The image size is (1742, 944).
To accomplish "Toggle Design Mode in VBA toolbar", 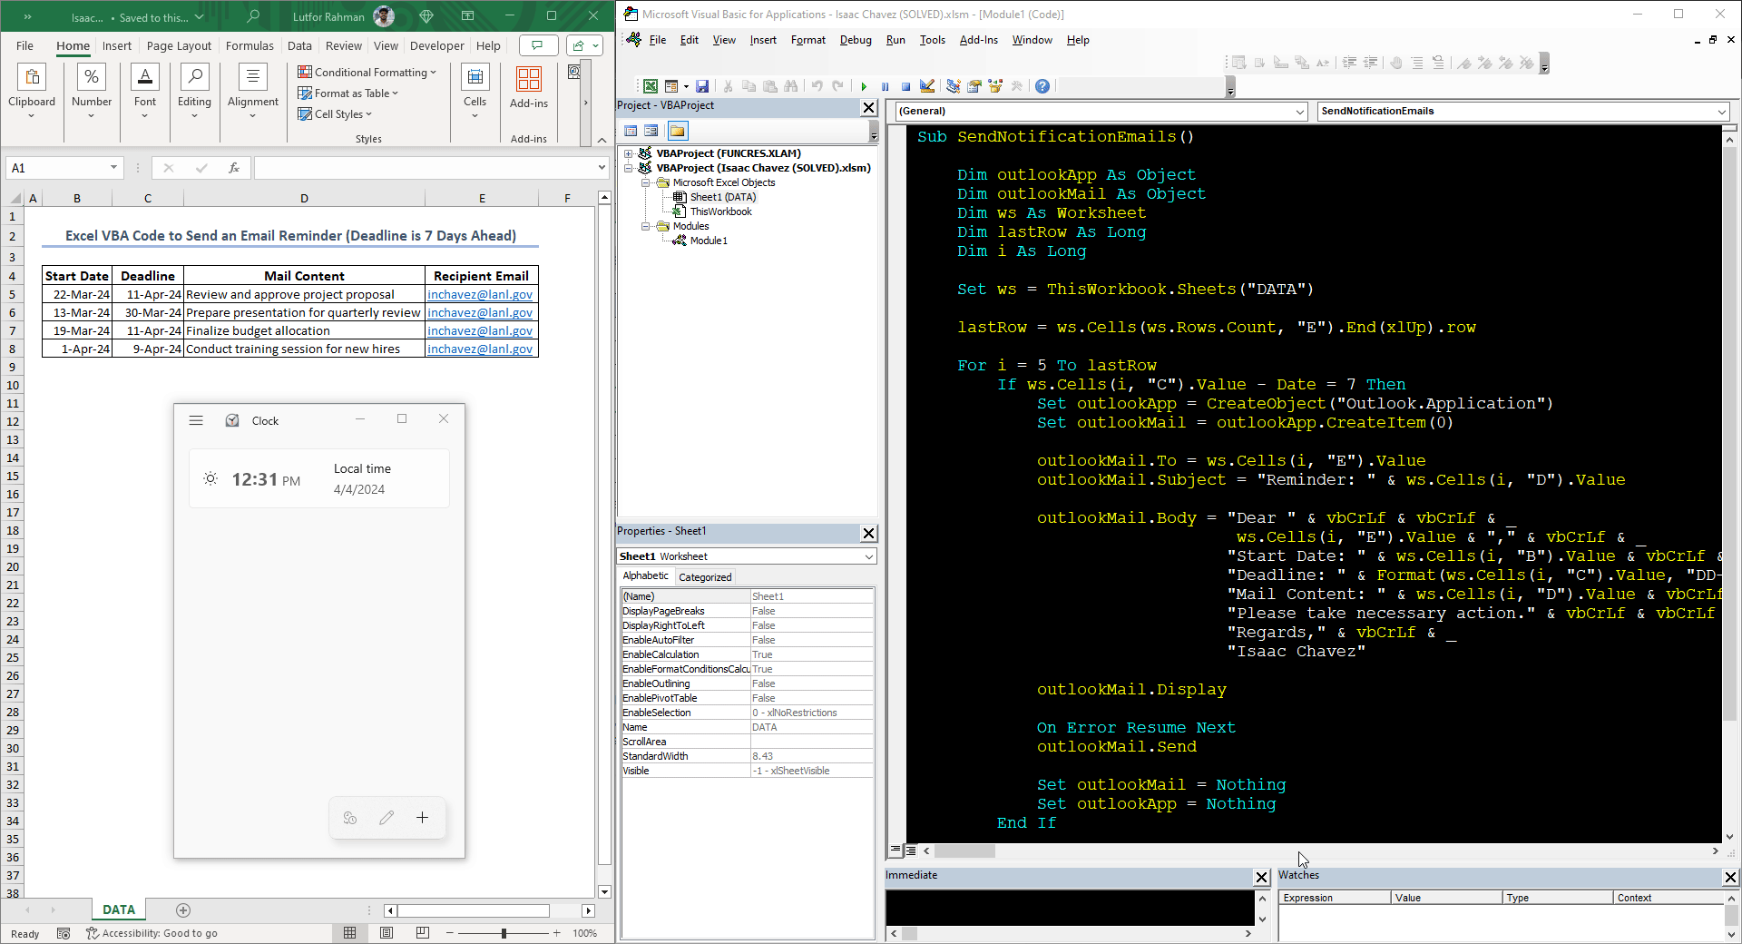I will coord(927,86).
